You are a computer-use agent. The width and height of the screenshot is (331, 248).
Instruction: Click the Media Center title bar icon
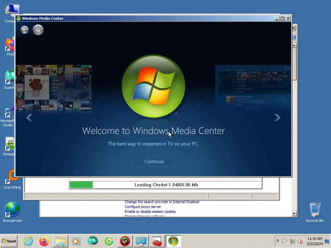[18, 18]
